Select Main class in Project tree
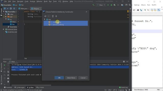 coord(13,22)
